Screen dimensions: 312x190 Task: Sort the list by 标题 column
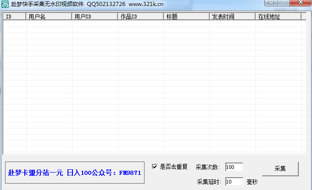click(x=187, y=17)
